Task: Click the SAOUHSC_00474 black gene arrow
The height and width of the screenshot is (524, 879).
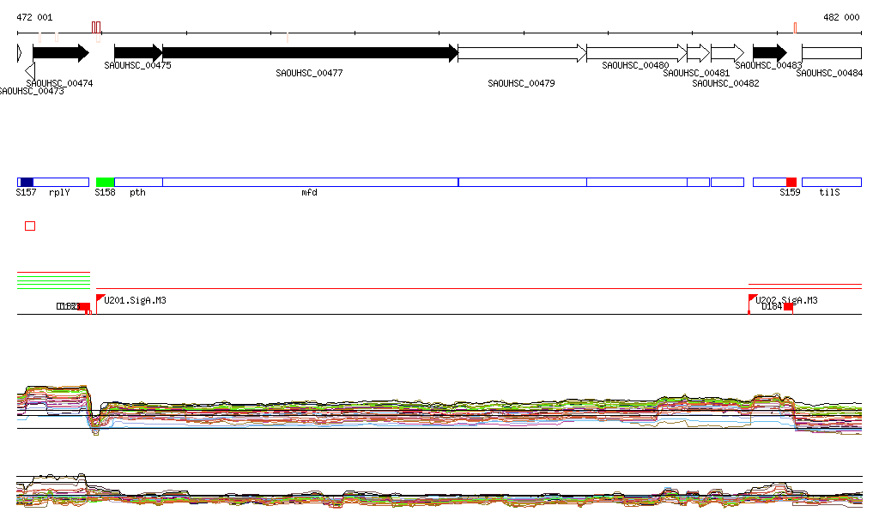Action: [x=60, y=53]
